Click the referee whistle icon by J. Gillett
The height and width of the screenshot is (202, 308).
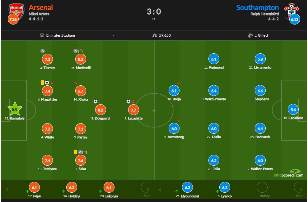click(x=250, y=35)
